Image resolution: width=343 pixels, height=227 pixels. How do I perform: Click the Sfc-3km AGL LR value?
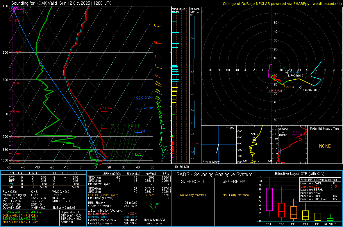[22, 212]
